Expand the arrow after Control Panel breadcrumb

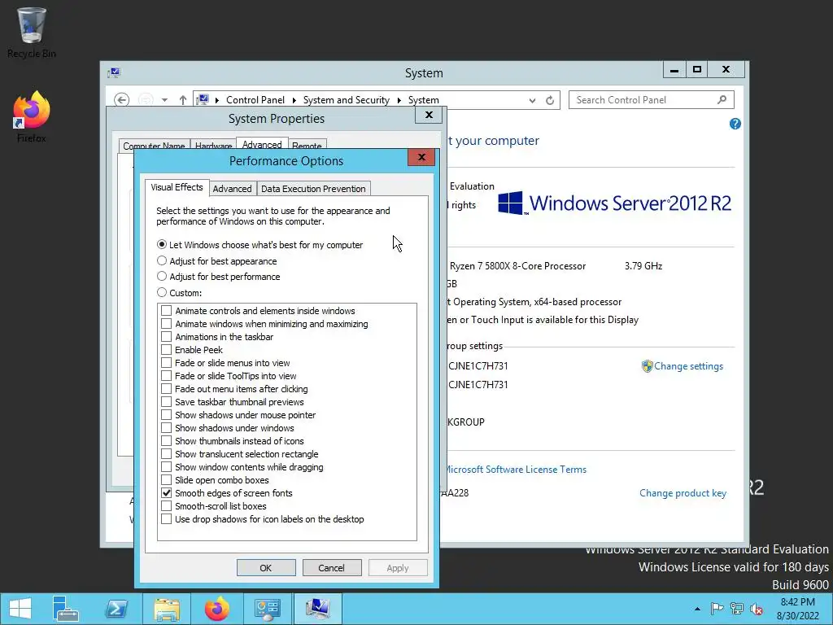294,100
